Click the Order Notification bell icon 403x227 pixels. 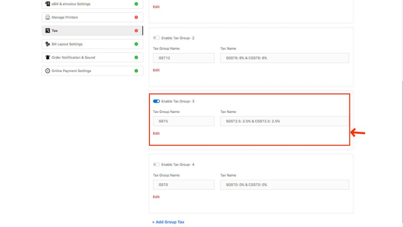pos(48,57)
